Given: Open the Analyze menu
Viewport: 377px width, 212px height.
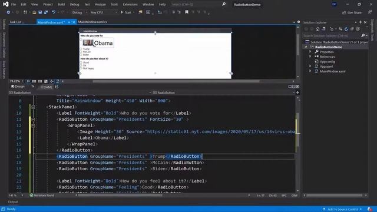Looking at the screenshot, I should click(x=100, y=4).
